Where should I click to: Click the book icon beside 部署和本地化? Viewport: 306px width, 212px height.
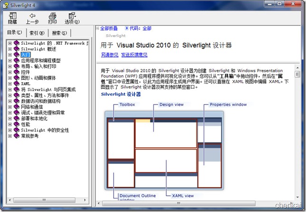click(17, 118)
